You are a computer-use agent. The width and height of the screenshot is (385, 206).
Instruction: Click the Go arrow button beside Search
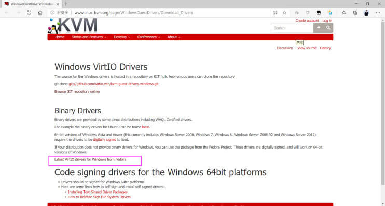319,27
